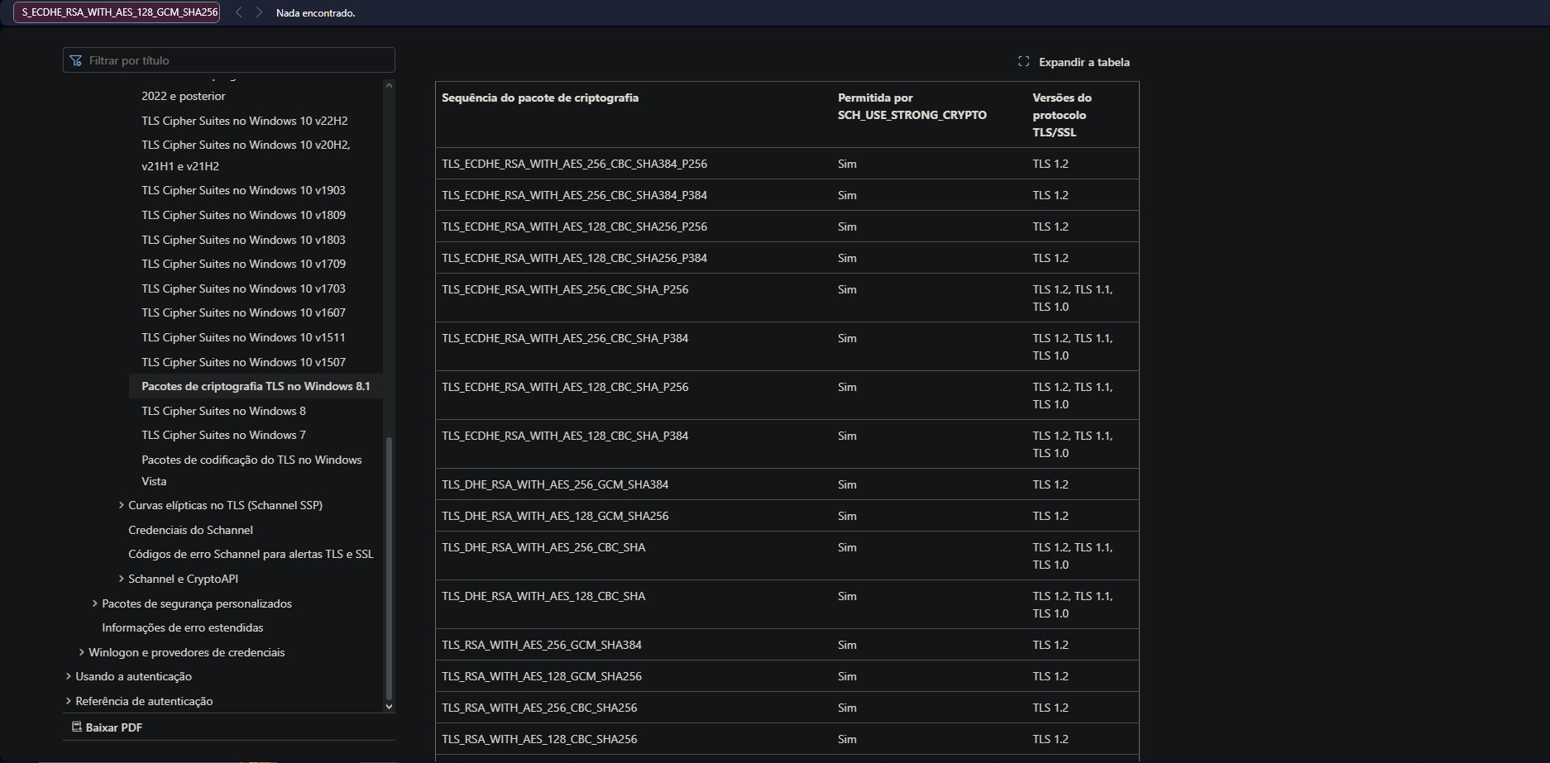Click TLS_DHE_RSA_WITH_AES_256_CBC_SHA cell

[543, 547]
